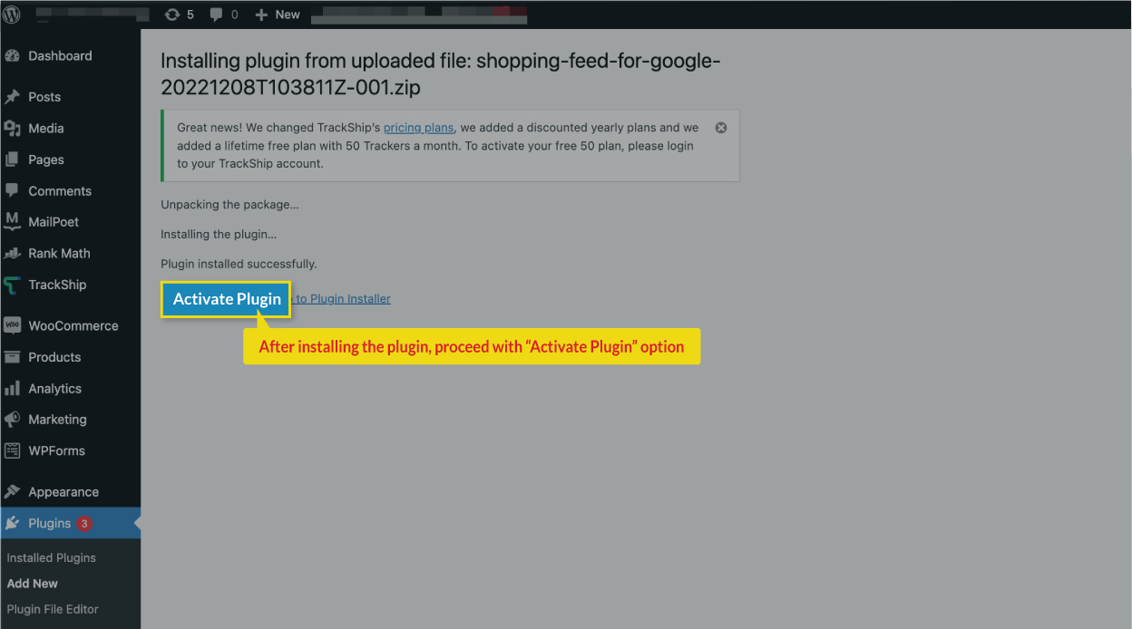Click the updates refresh icon
Image resolution: width=1132 pixels, height=629 pixels.
coord(172,15)
